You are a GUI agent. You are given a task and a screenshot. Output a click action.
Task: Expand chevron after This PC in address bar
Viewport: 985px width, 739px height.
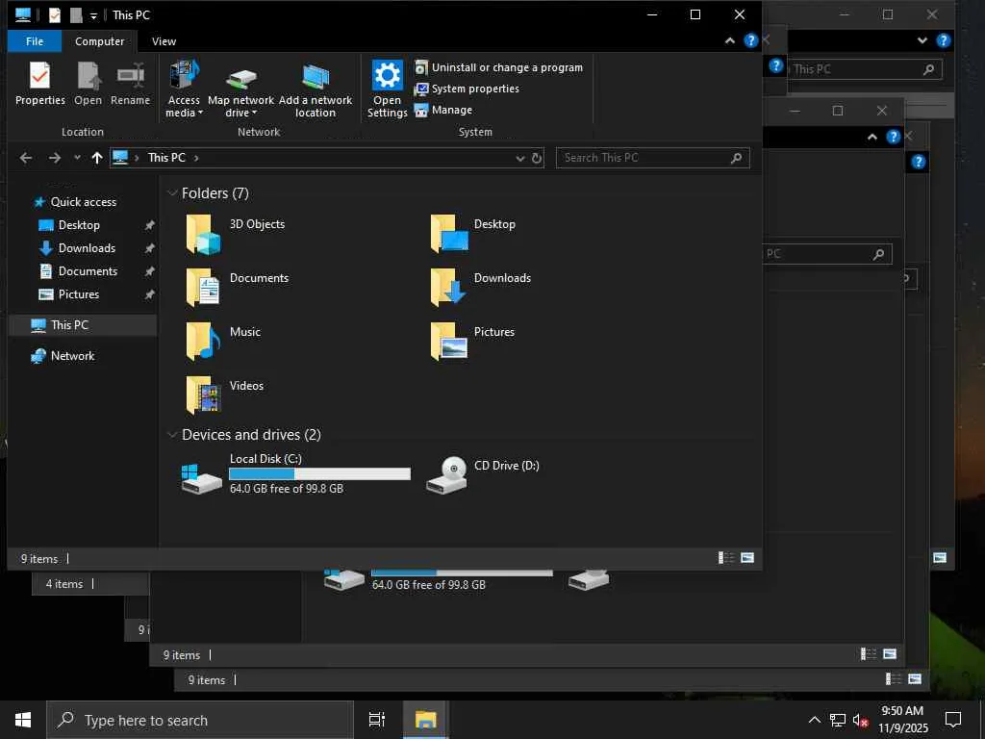click(196, 158)
